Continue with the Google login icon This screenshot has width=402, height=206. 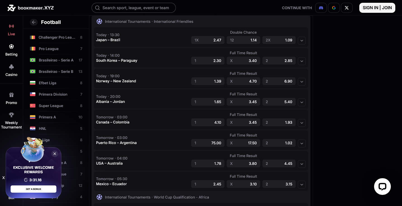pyautogui.click(x=334, y=8)
